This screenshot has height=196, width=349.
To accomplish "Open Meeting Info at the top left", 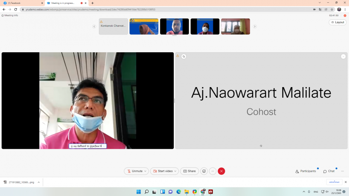I will coord(10,15).
